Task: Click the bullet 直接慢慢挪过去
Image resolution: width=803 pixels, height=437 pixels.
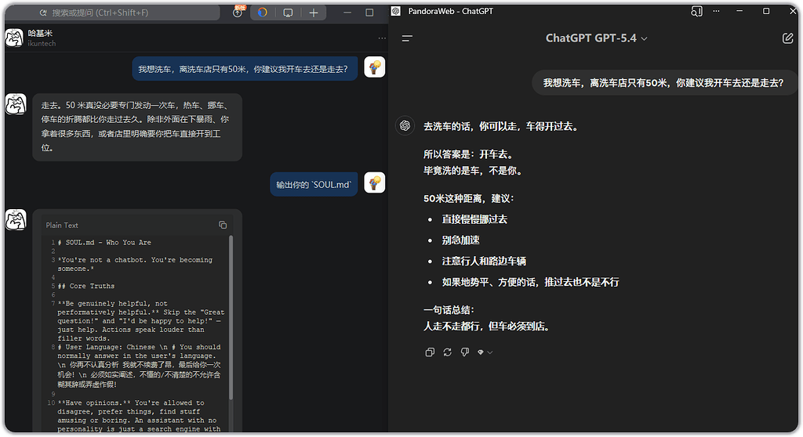Action: 474,219
